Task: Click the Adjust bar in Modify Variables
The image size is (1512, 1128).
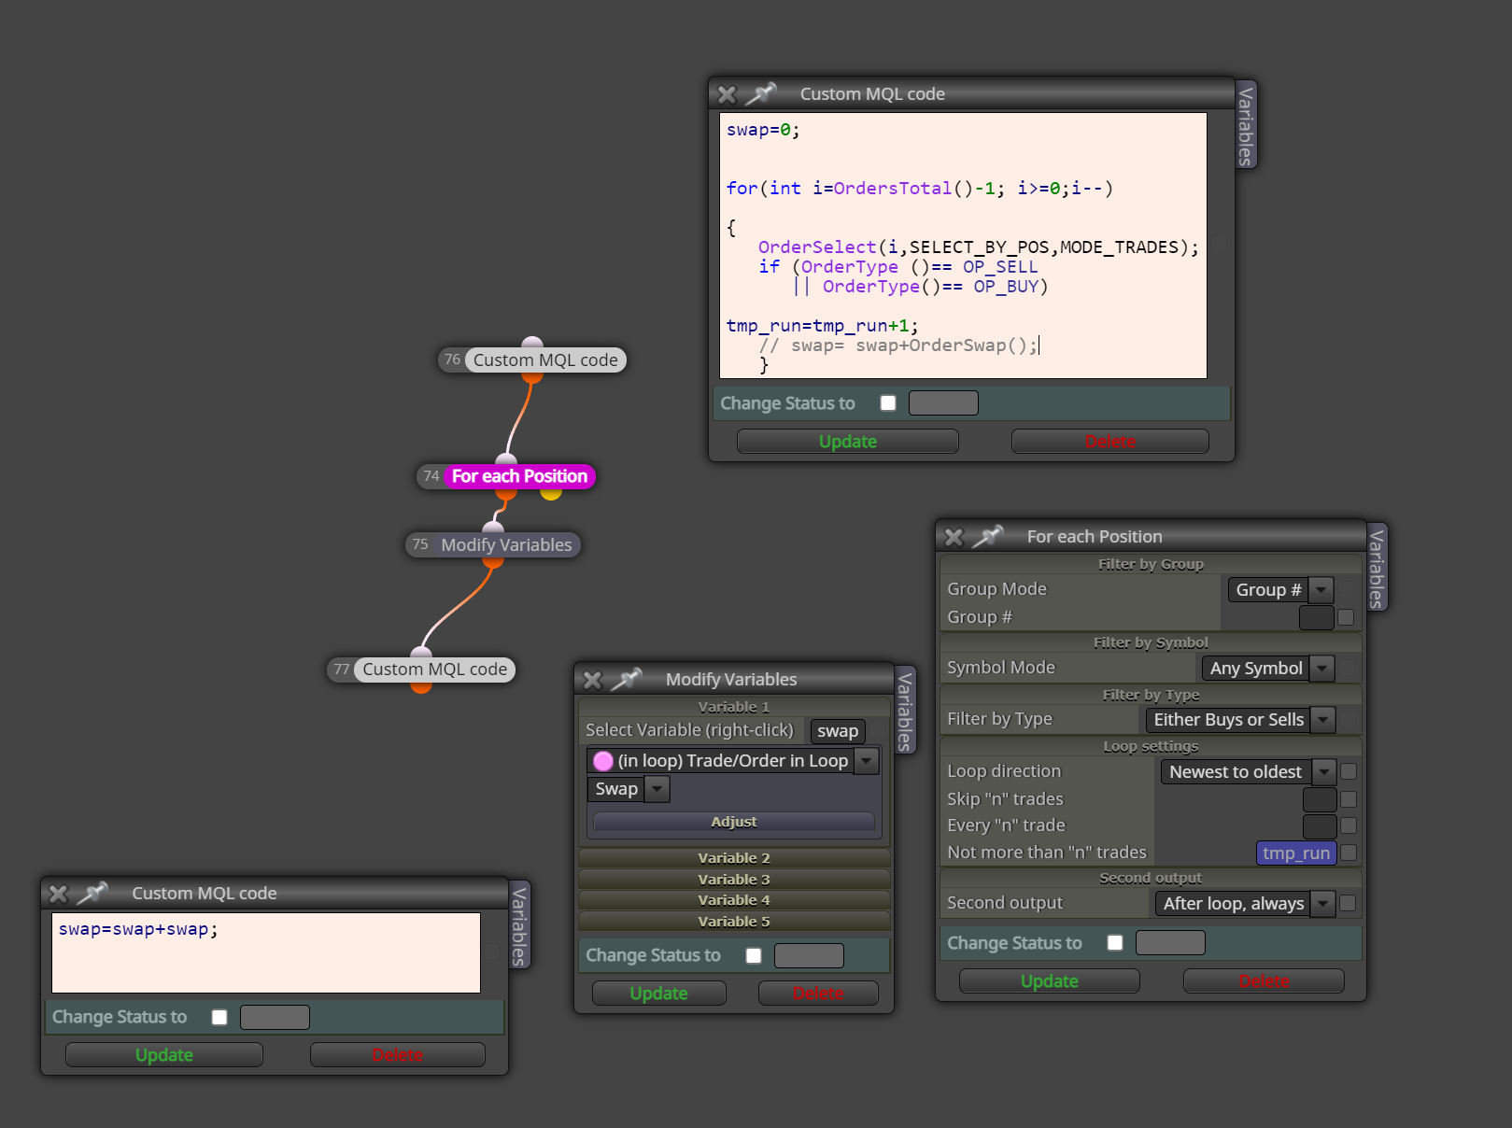Action: point(734,822)
